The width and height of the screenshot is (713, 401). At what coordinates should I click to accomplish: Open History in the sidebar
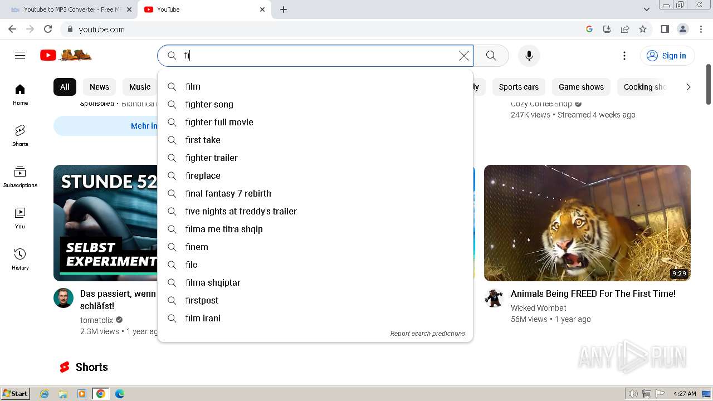point(20,260)
